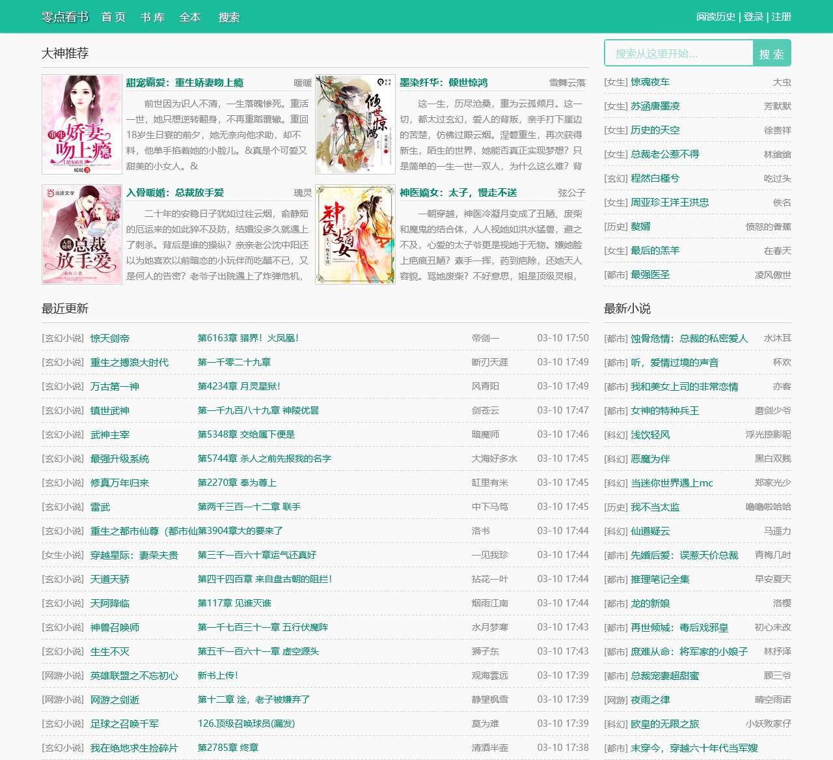Open chapter 第十二章 淦，老子被嫌弃了
The height and width of the screenshot is (760, 833).
(254, 699)
